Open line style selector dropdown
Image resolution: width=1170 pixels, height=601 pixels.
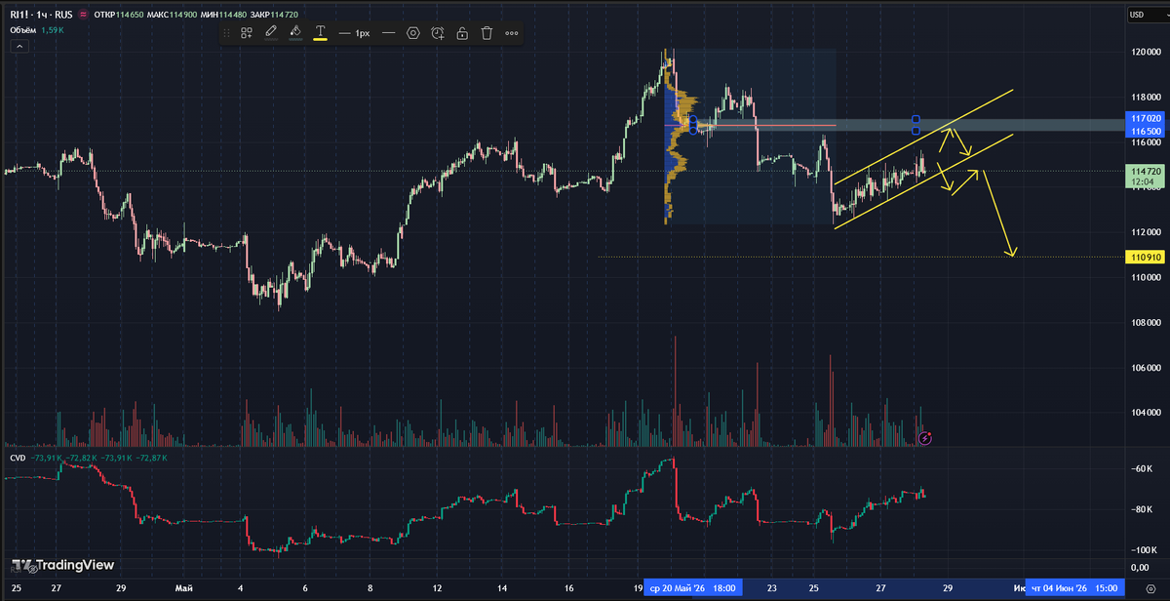point(389,33)
